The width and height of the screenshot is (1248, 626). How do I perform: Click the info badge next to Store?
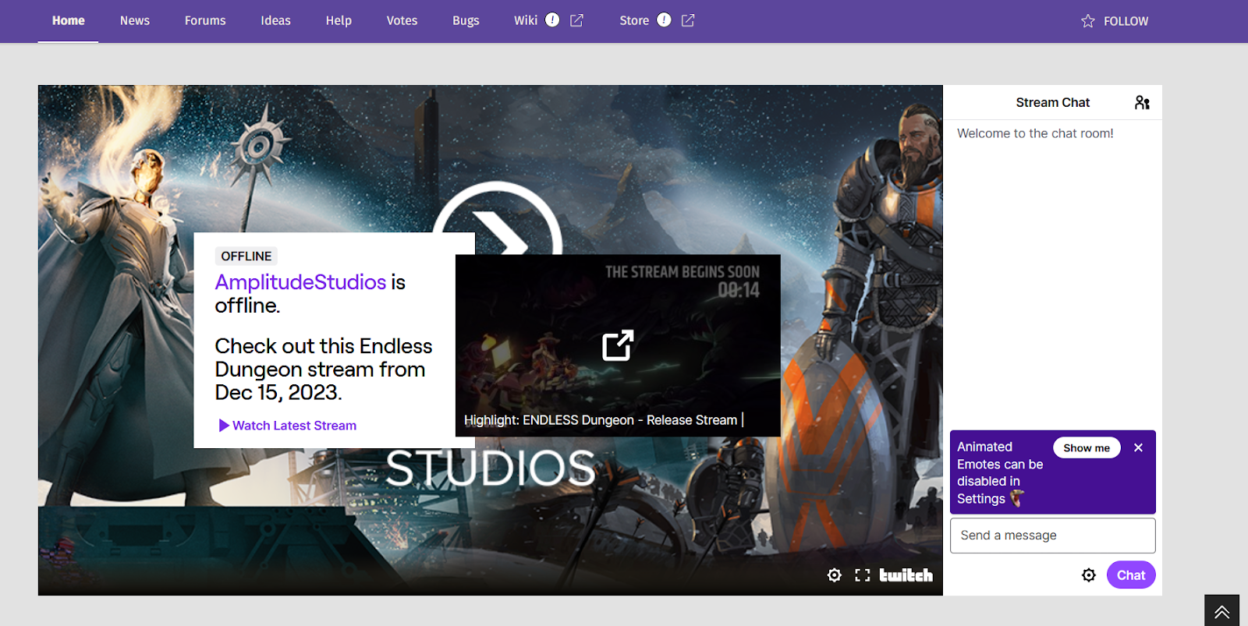664,20
